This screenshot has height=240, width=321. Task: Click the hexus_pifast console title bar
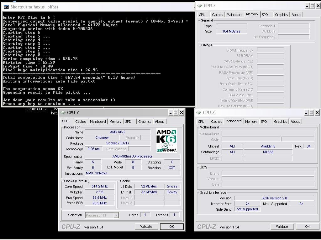pyautogui.click(x=98, y=7)
